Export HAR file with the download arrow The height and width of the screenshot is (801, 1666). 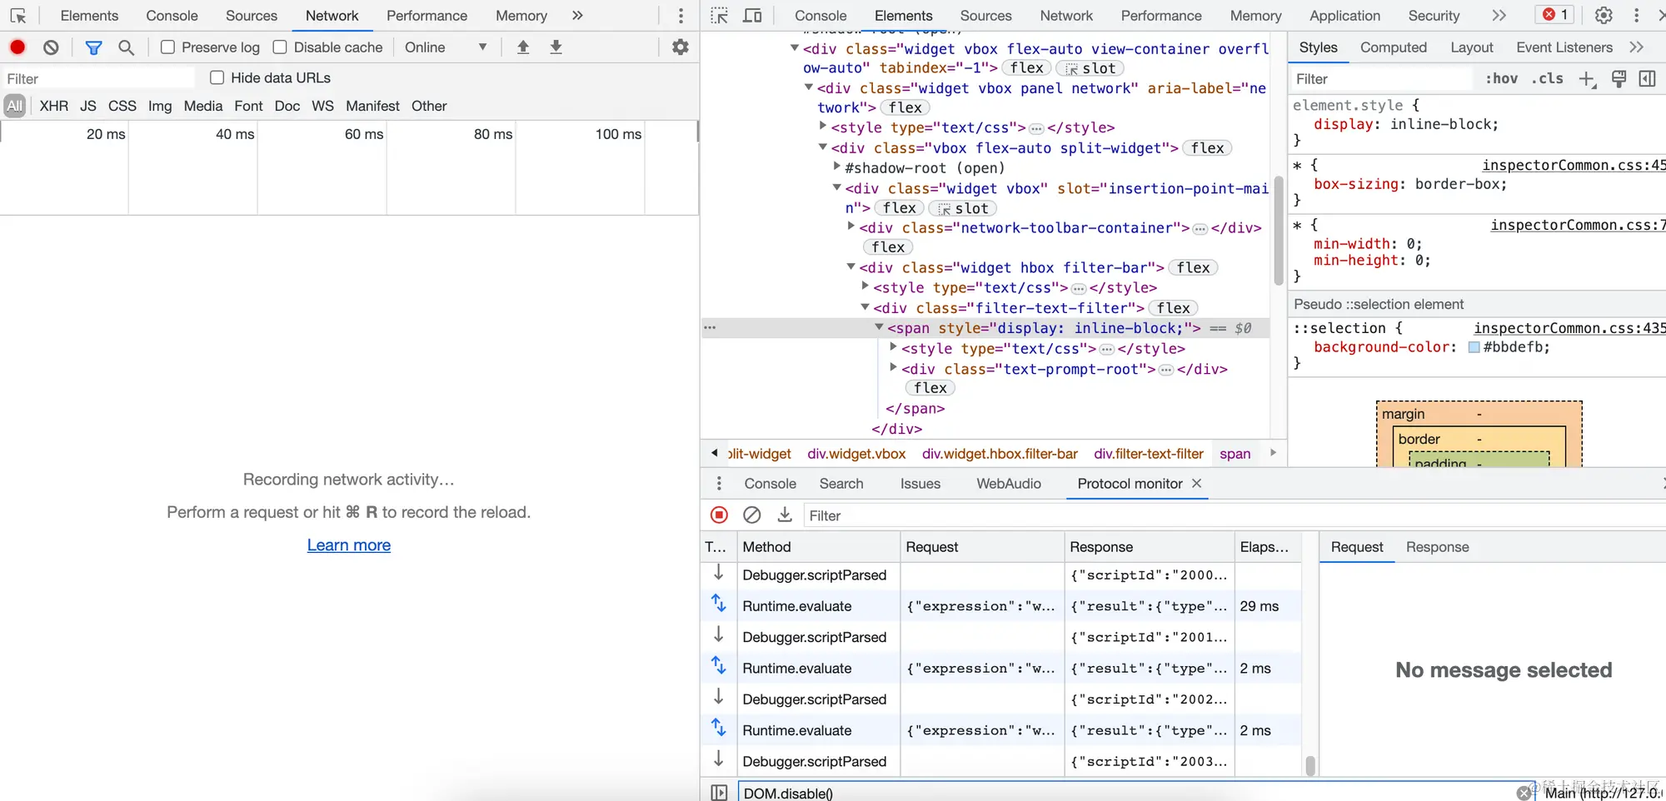click(556, 47)
